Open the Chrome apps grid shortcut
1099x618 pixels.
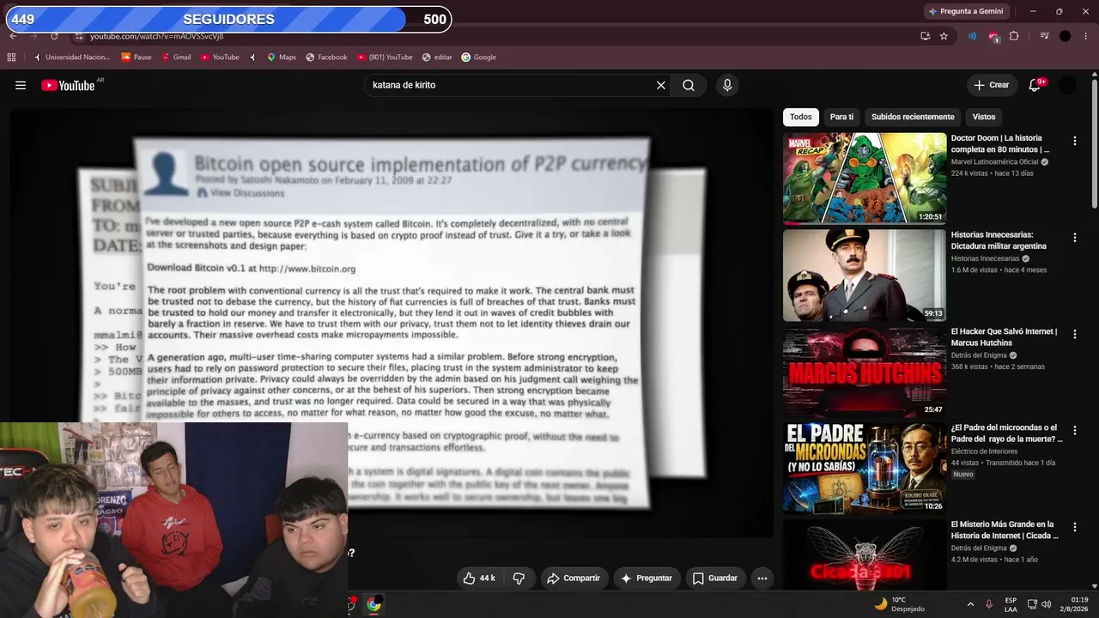(x=11, y=58)
